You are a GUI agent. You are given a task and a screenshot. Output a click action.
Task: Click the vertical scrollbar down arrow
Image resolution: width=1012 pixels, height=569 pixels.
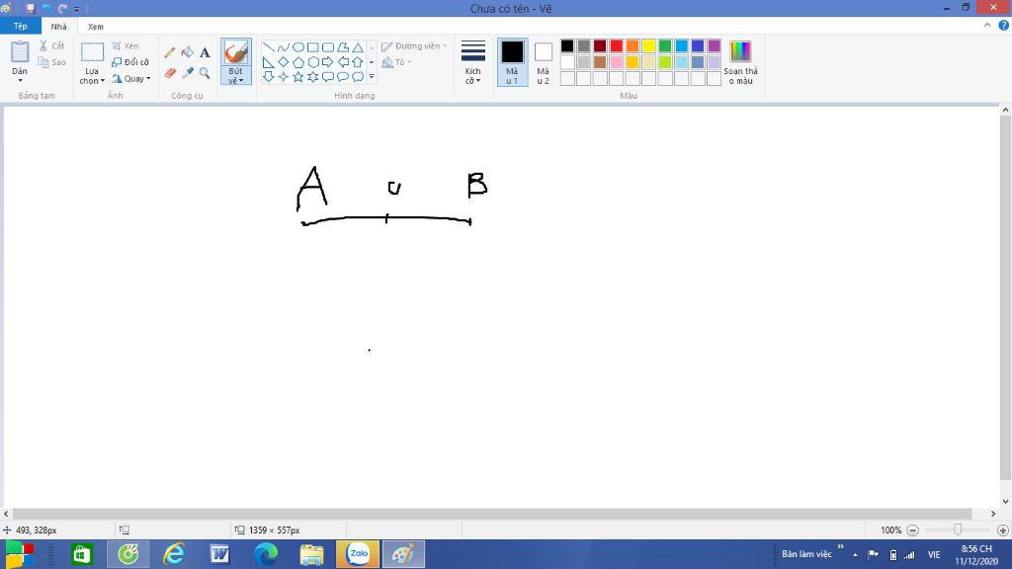click(x=1005, y=501)
